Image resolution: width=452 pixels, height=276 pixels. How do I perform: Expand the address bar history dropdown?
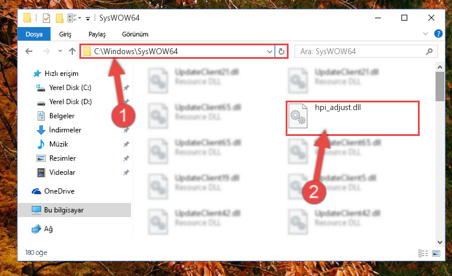tap(270, 52)
